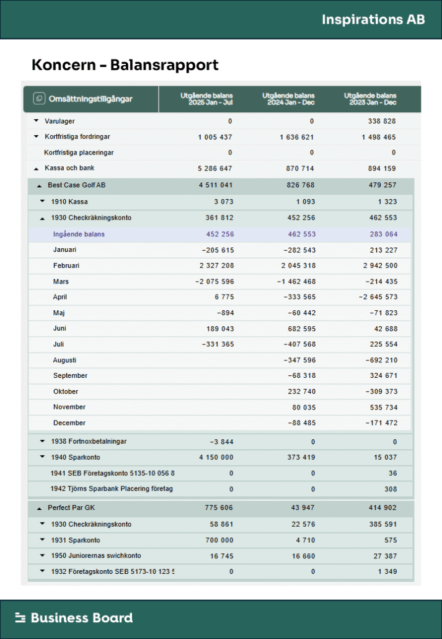Expand the 1938 Fortnoxbetalningar account
The width and height of the screenshot is (442, 639).
click(42, 442)
